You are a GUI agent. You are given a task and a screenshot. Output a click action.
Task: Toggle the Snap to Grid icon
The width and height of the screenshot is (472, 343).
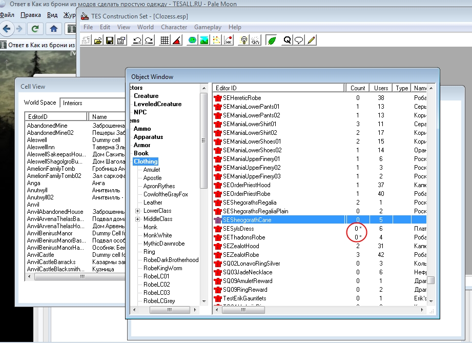pyautogui.click(x=165, y=41)
